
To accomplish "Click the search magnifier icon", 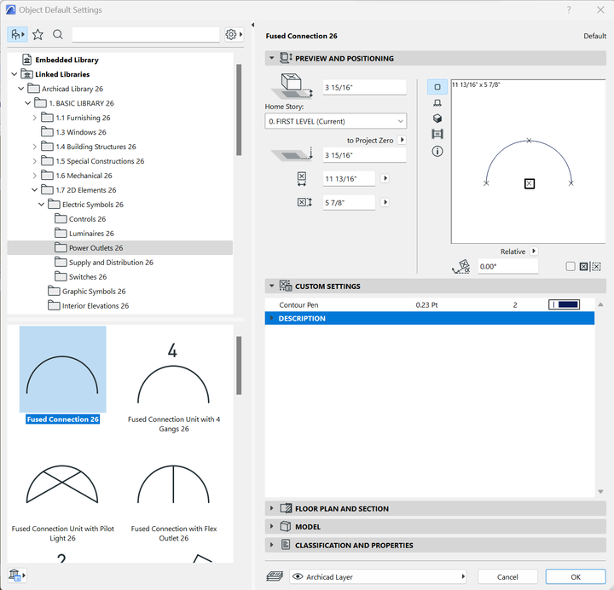I will coord(58,34).
